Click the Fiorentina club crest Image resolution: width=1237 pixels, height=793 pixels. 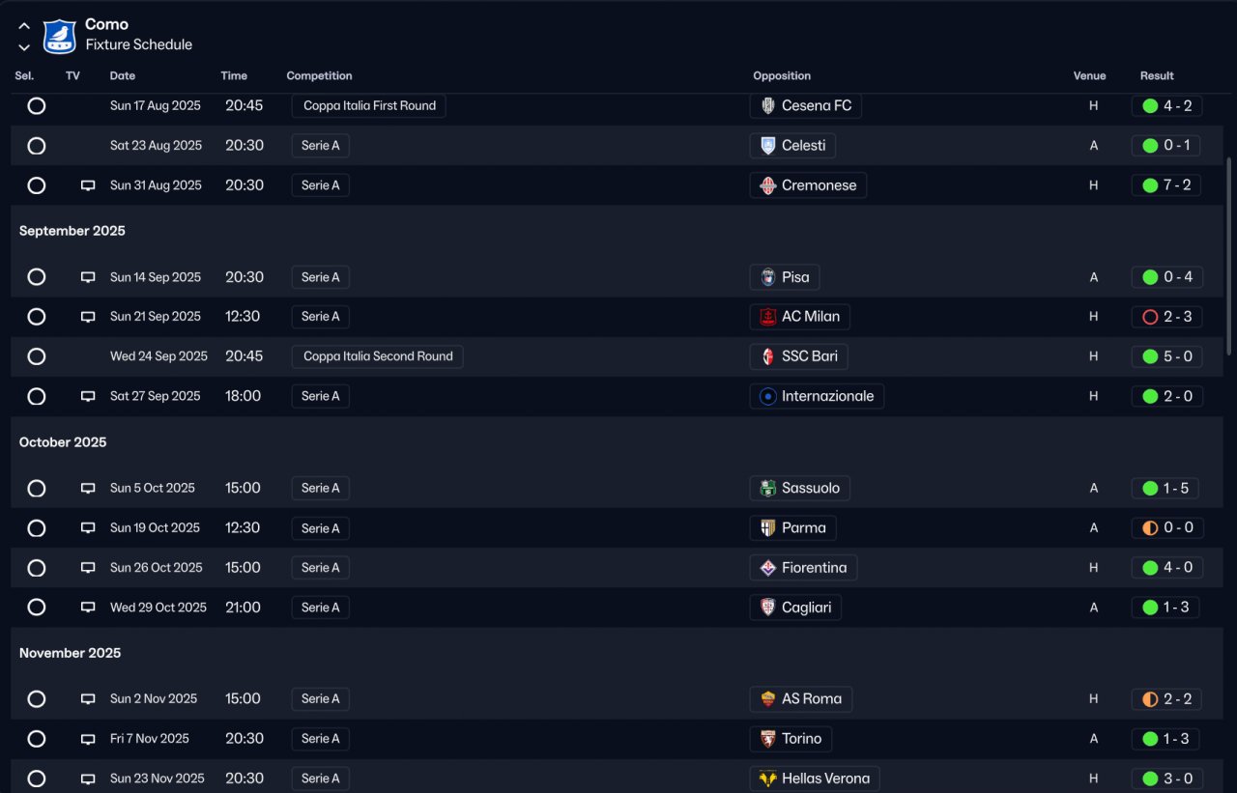pos(768,568)
